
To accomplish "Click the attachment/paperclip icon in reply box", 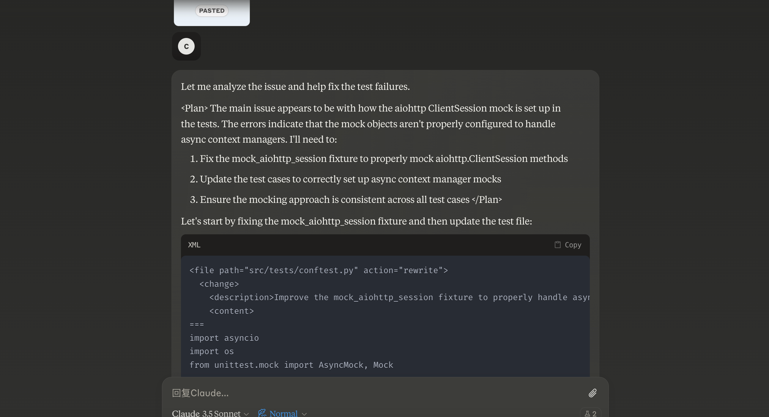I will 592,392.
